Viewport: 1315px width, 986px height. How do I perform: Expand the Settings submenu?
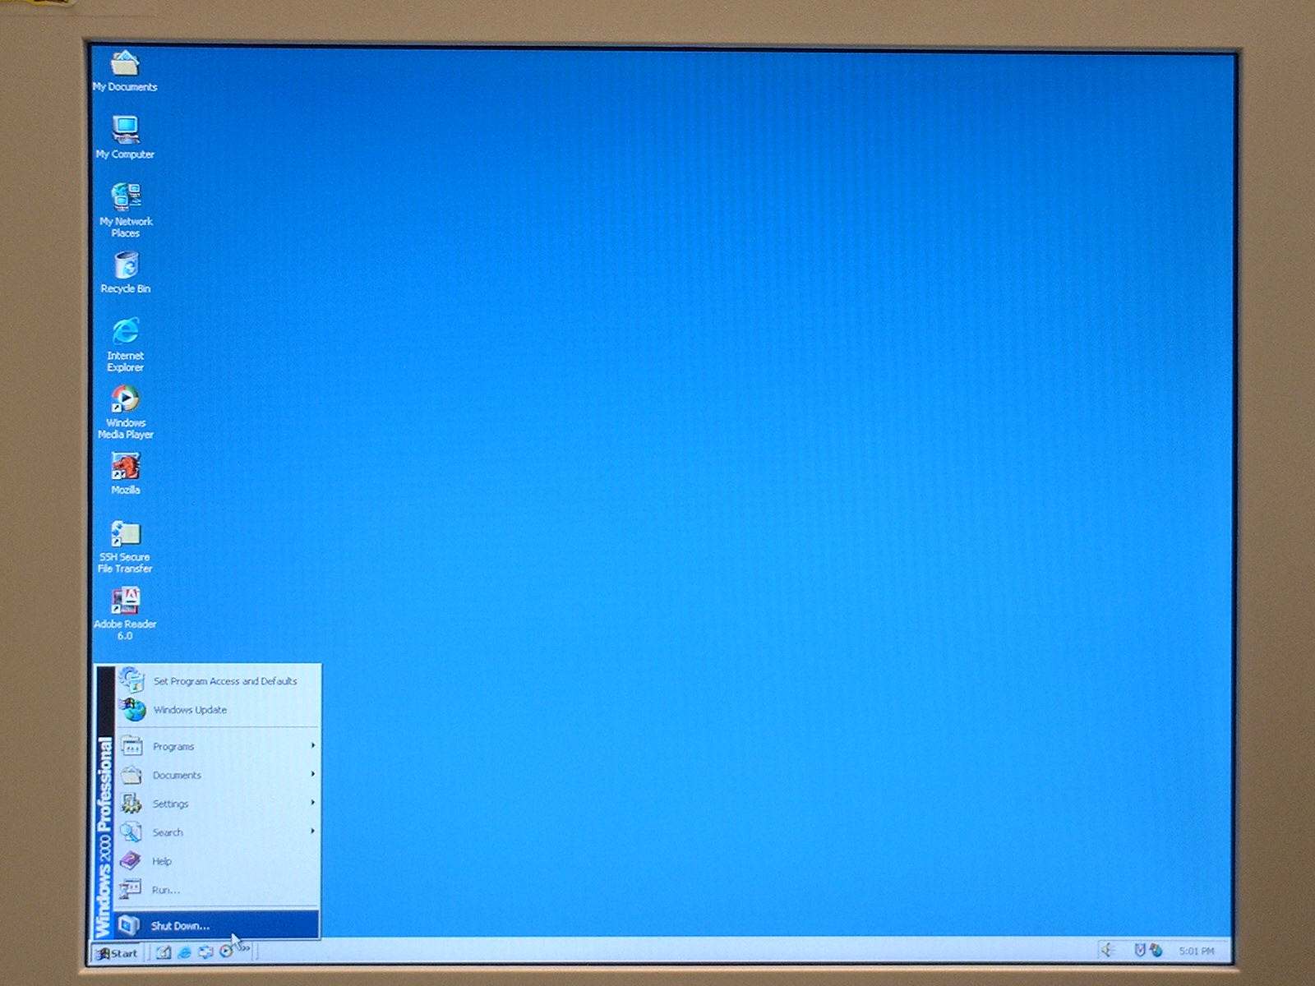[170, 804]
